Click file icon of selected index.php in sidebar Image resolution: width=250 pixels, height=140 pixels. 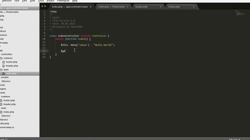4,73
